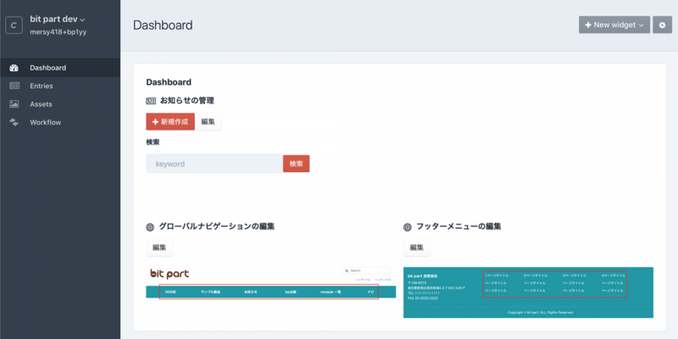Open the New widget dropdown
This screenshot has width=678, height=339.
(614, 25)
